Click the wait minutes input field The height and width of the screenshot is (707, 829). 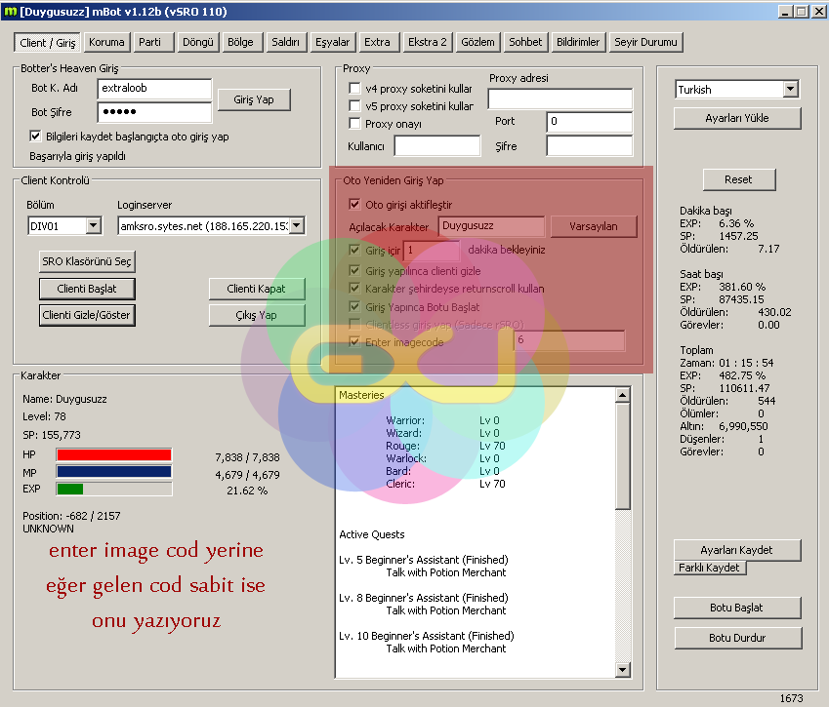coord(432,251)
